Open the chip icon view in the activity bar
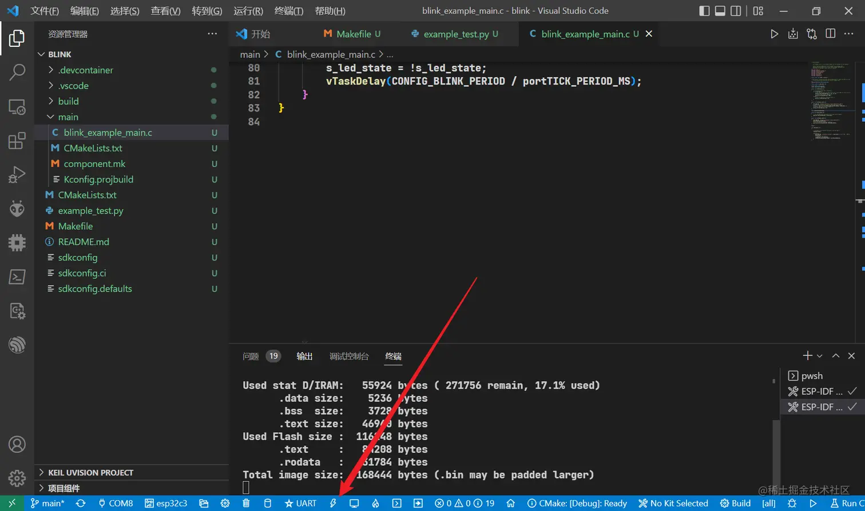The height and width of the screenshot is (511, 865). pyautogui.click(x=17, y=243)
